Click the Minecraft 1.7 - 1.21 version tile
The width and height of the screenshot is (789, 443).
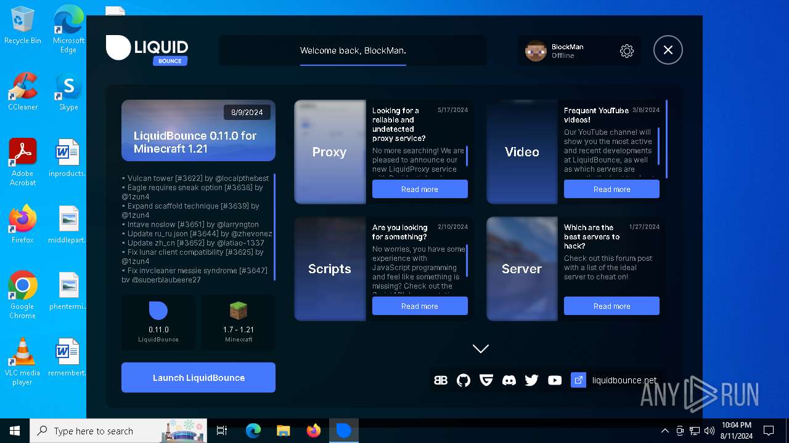pyautogui.click(x=239, y=322)
